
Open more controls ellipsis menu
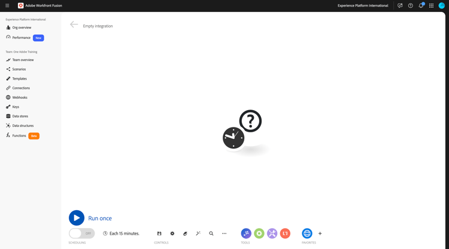coord(224,233)
